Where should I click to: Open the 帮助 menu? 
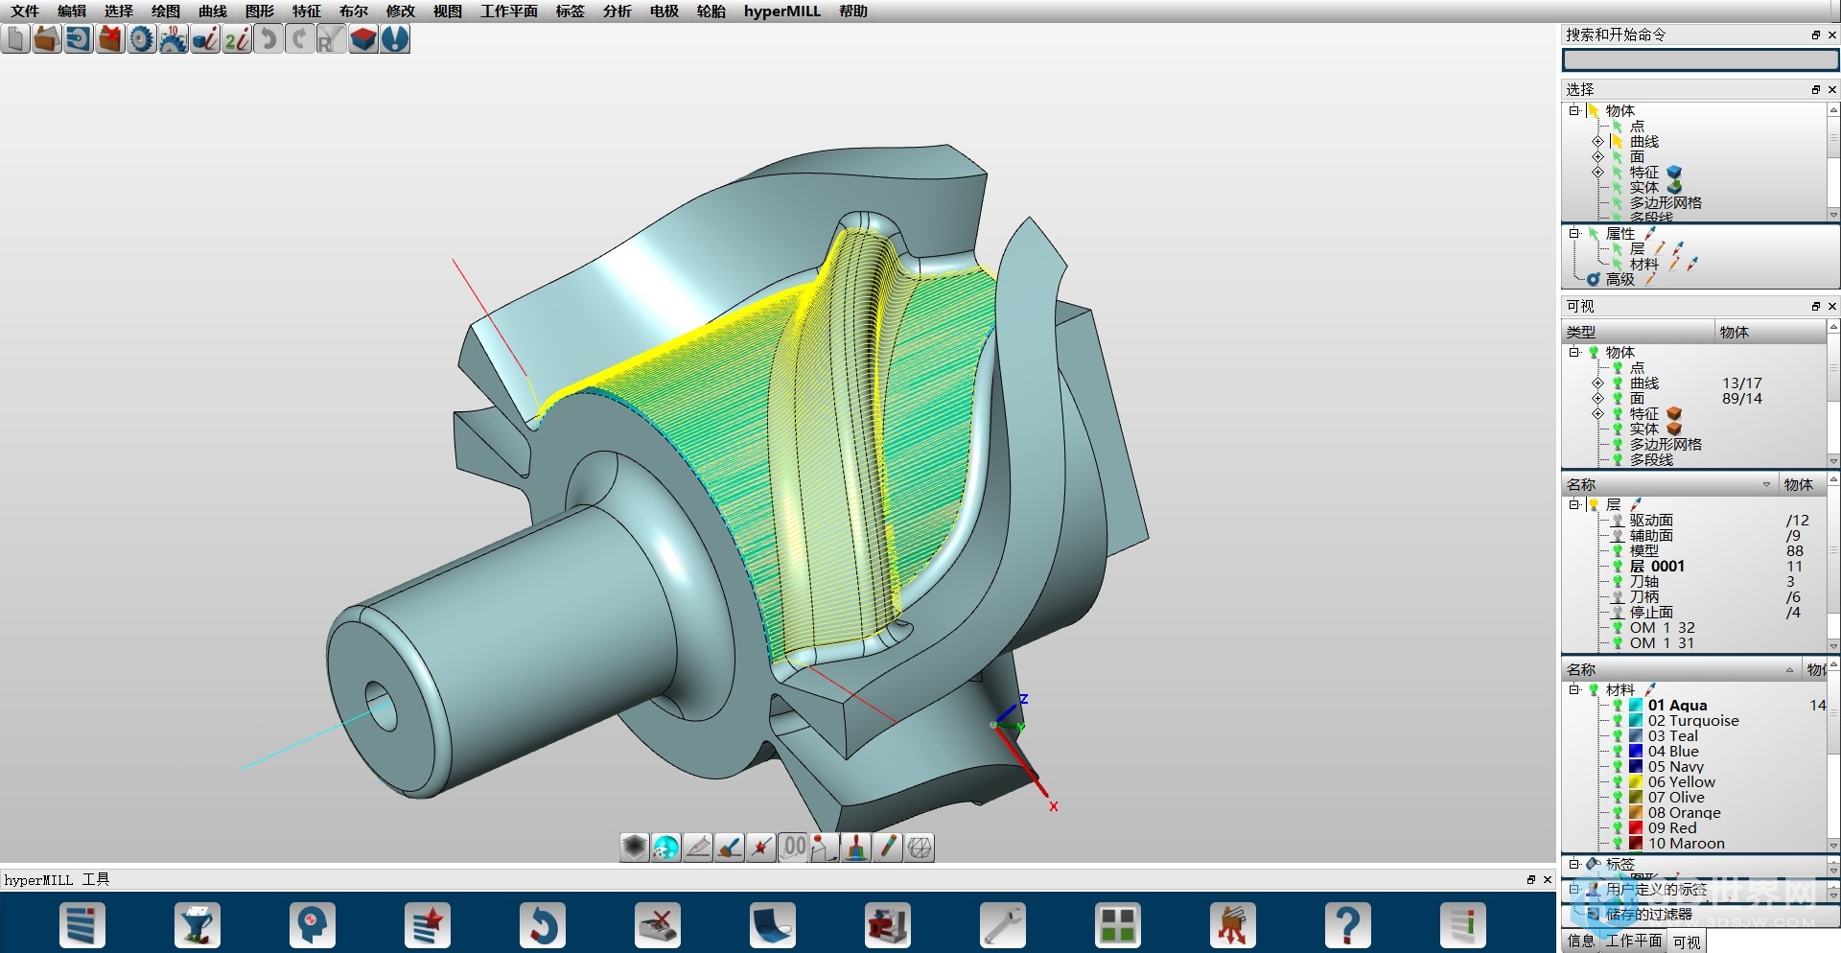point(853,12)
